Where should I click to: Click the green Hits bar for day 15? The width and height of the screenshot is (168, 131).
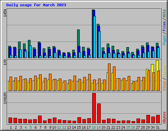coord(78,38)
